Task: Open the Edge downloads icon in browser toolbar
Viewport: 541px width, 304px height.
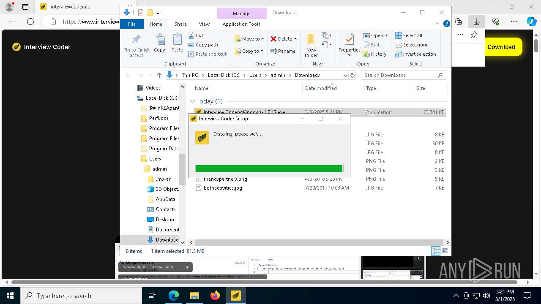Action: (476, 22)
